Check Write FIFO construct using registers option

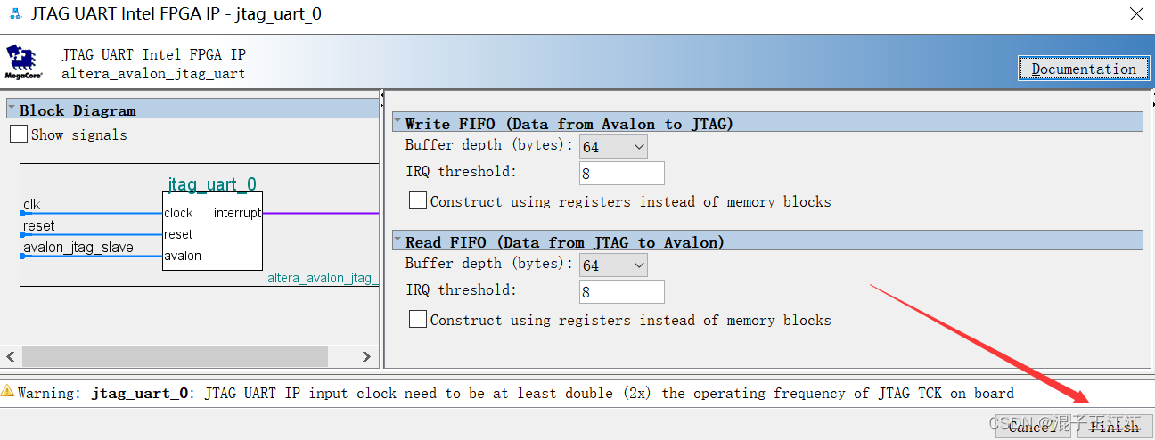(x=418, y=201)
